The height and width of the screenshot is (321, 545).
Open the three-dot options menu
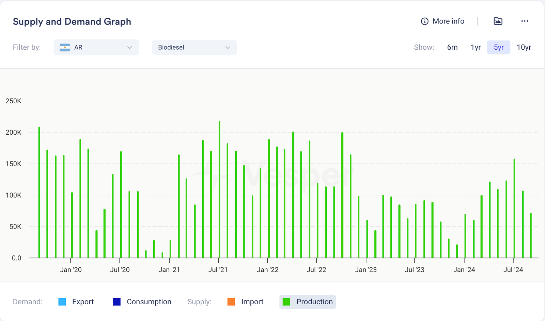pos(525,21)
